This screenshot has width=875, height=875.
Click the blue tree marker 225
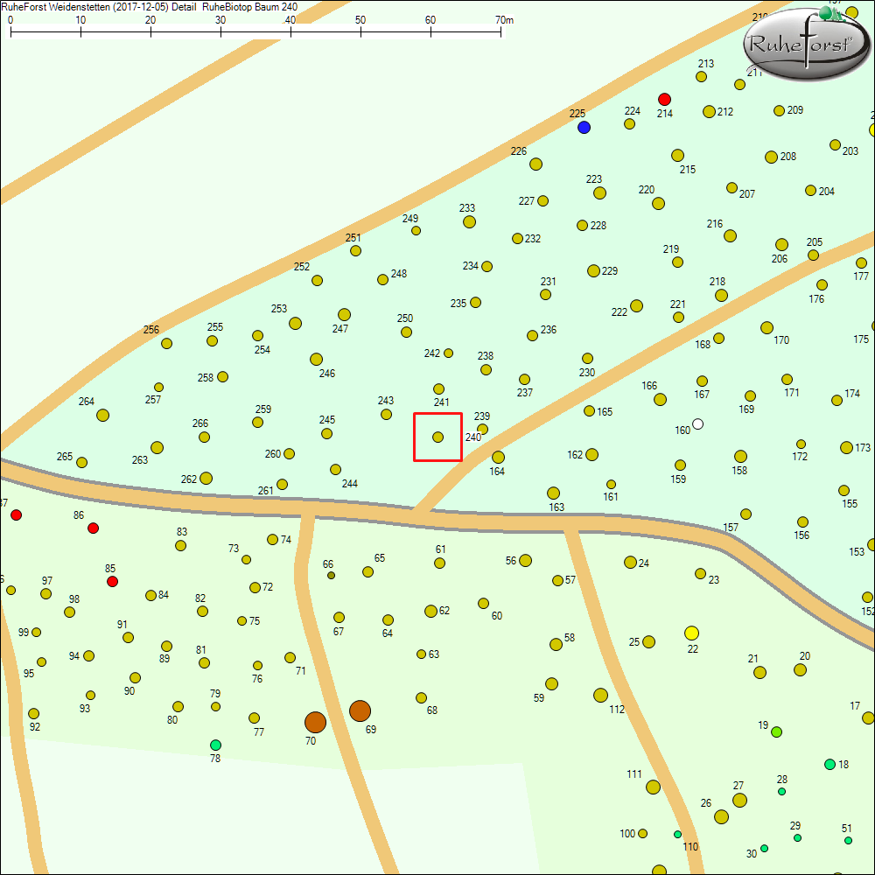(584, 128)
